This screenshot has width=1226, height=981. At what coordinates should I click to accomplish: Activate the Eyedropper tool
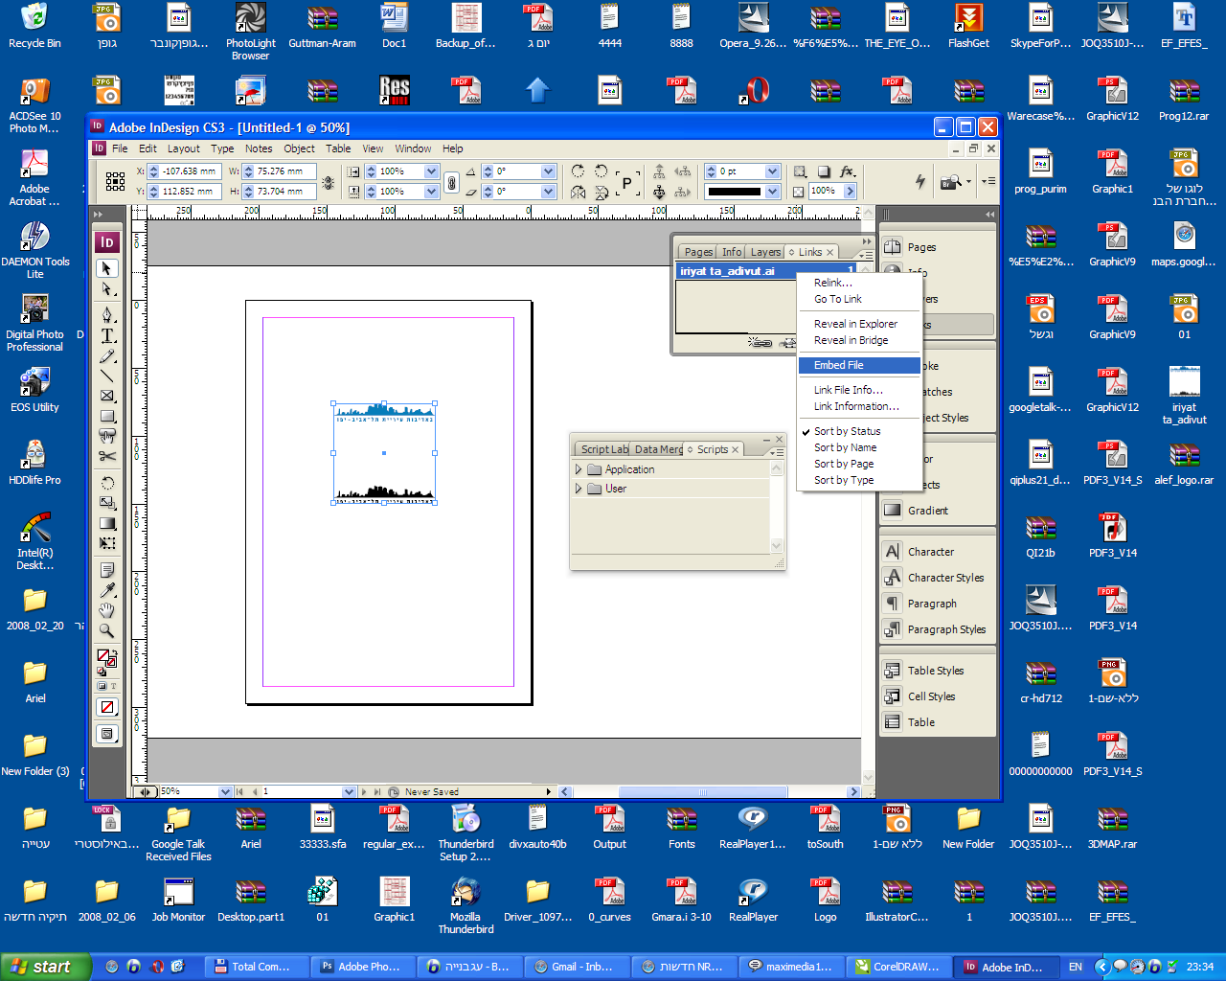107,590
